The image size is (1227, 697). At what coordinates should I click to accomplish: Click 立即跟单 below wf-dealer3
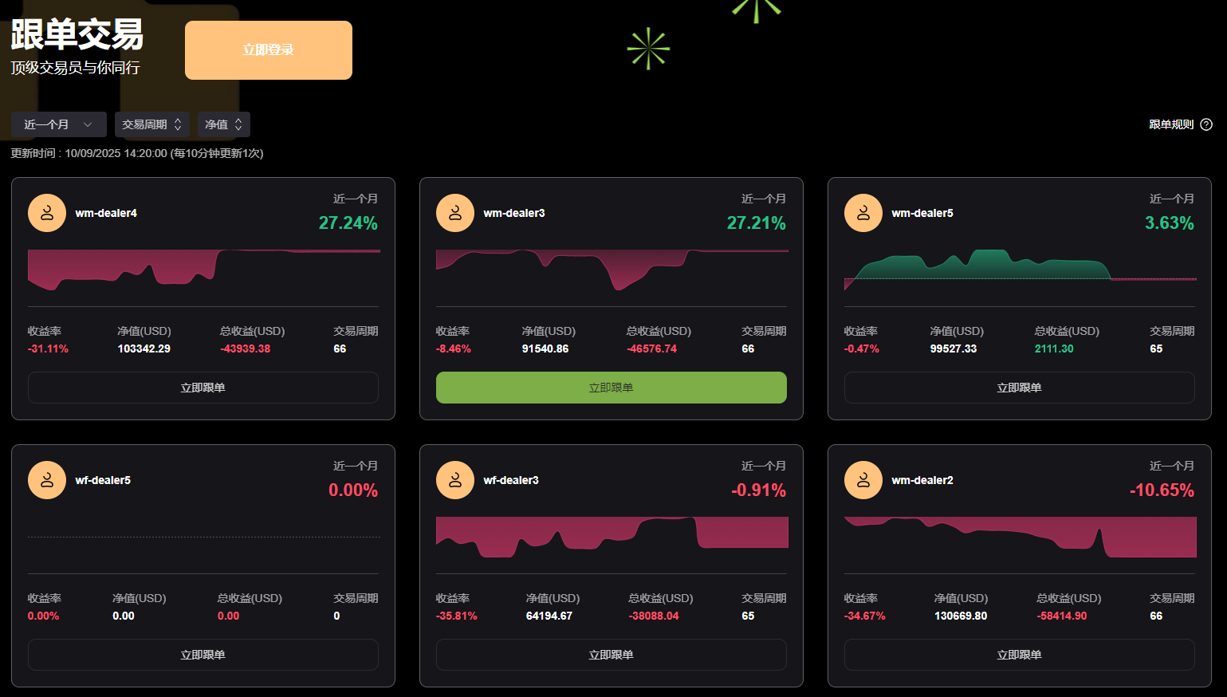tap(611, 654)
